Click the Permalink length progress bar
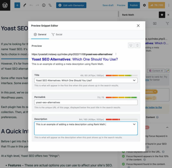Viewport: 172px width, 168px height. point(122,97)
